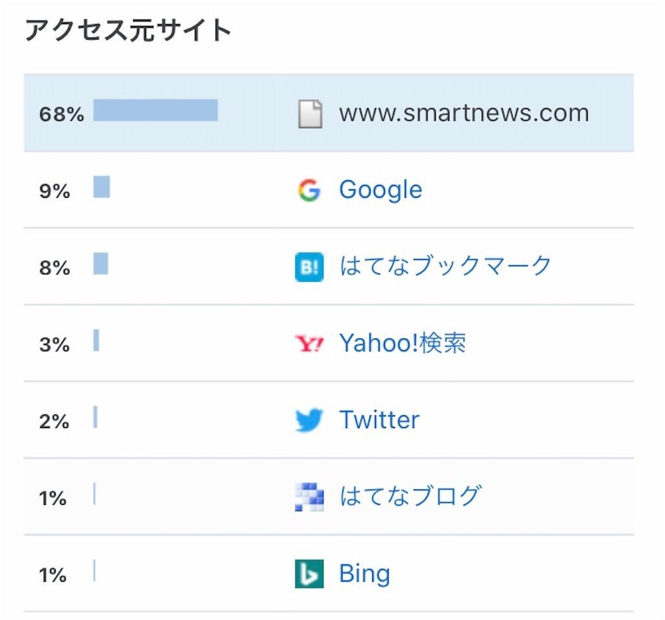This screenshot has height=620, width=665.
Task: Click the Hatena Bookmark B! icon
Action: coord(309,267)
